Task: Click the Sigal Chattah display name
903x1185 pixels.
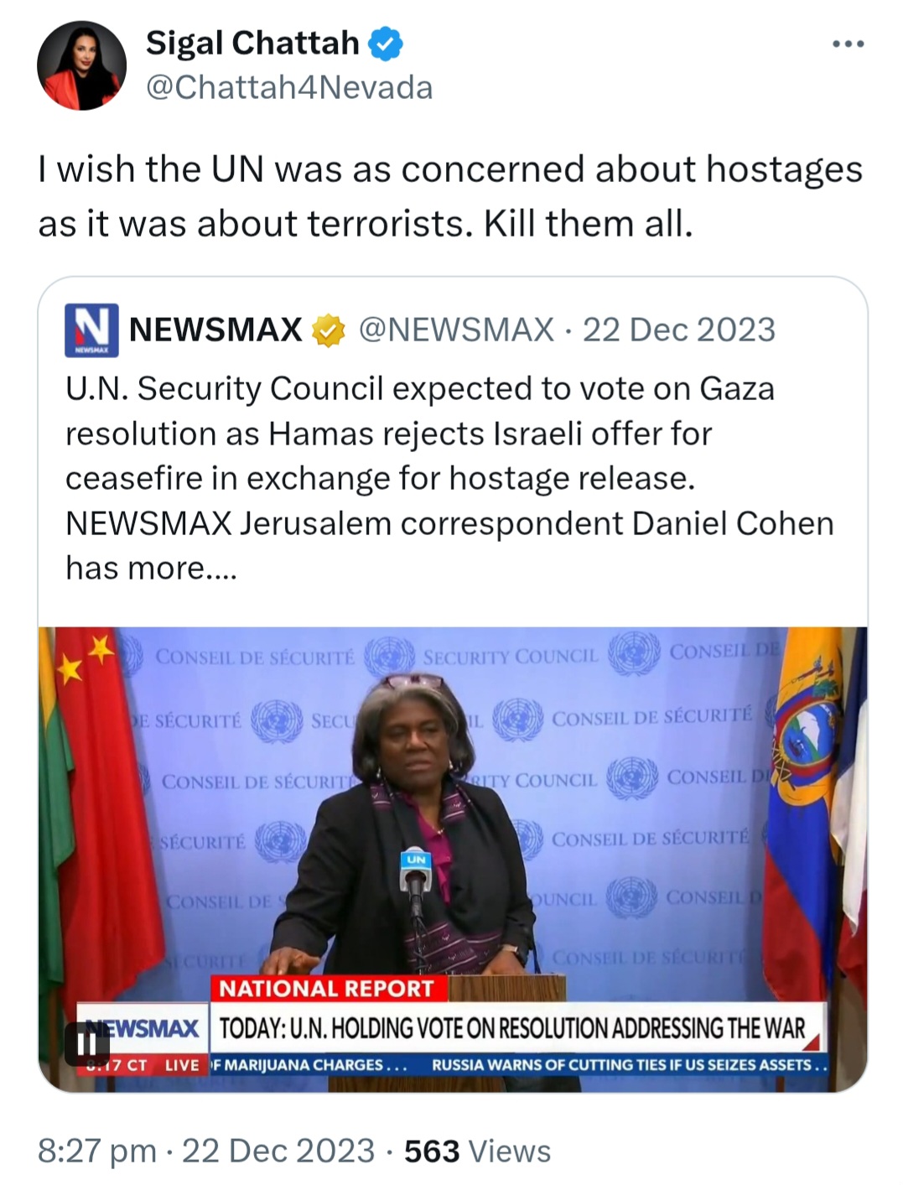Action: [252, 43]
